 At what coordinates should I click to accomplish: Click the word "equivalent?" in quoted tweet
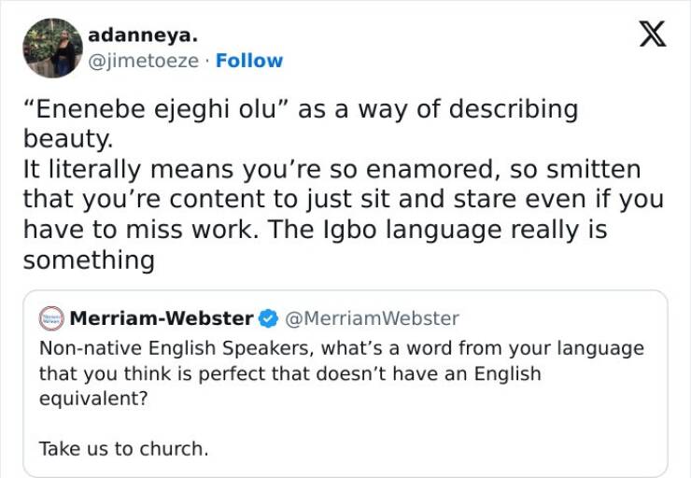[92, 399]
